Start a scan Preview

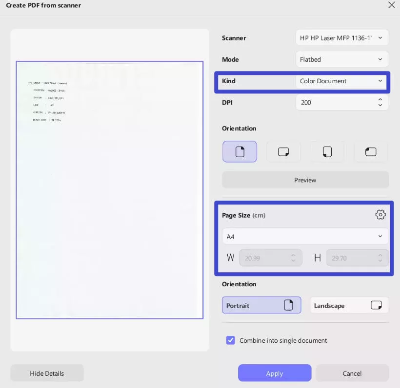point(305,180)
